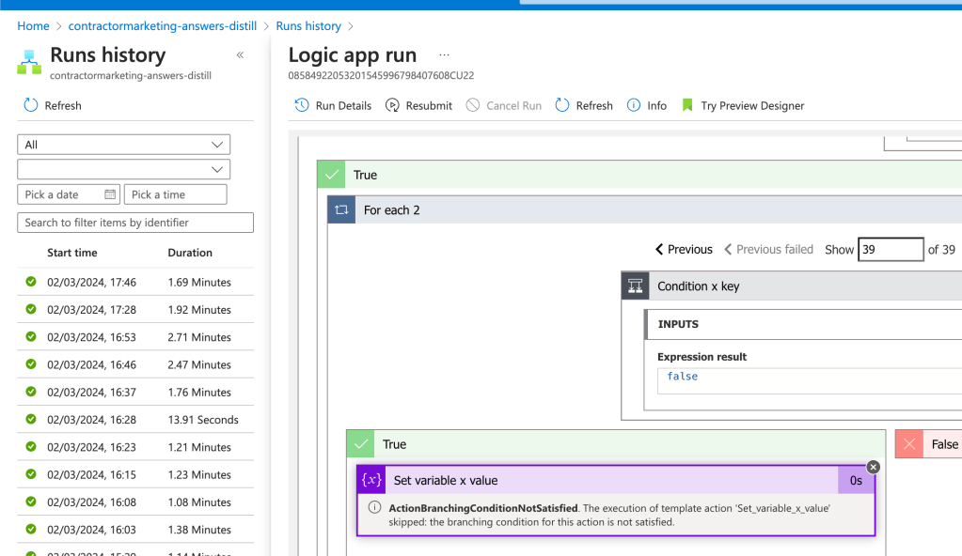Viewport: 962px width, 556px height.
Task: Open the run started 02/03/2024, 16:15
Action: (x=135, y=474)
